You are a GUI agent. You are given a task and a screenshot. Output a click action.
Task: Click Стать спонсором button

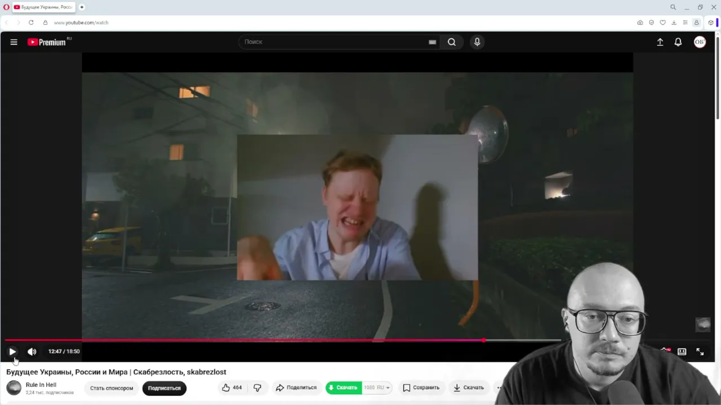pos(112,388)
